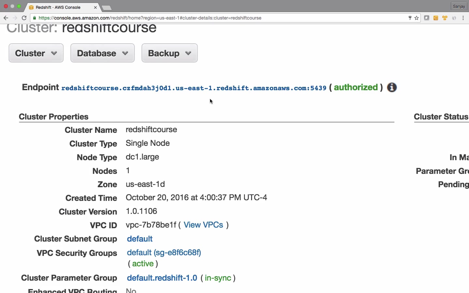The height and width of the screenshot is (293, 469).
Task: Click the orange share extension icon
Action: (x=436, y=18)
